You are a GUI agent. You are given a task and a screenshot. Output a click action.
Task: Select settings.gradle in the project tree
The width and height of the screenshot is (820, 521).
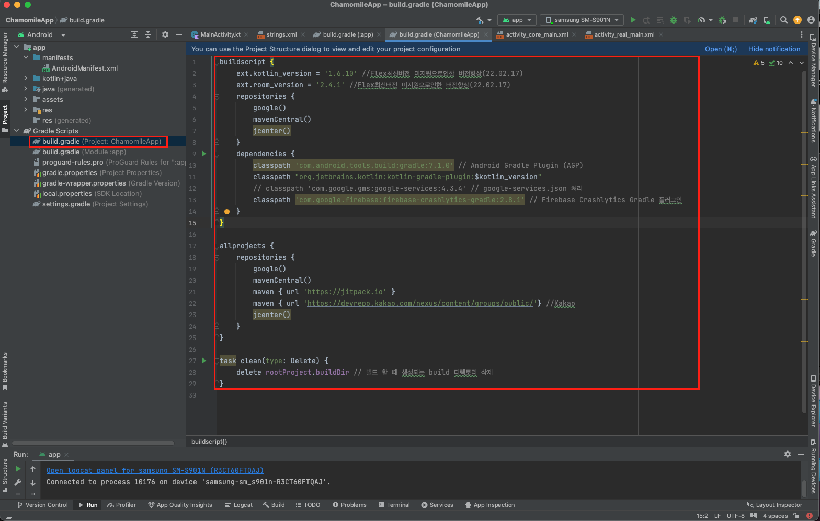point(66,204)
